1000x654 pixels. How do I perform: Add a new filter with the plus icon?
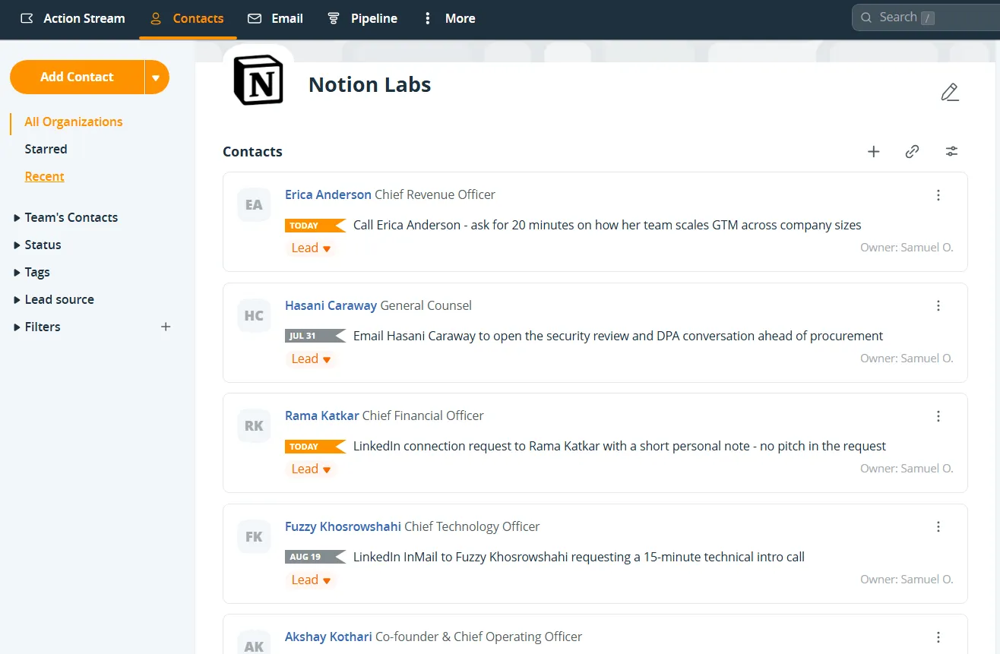coord(166,327)
